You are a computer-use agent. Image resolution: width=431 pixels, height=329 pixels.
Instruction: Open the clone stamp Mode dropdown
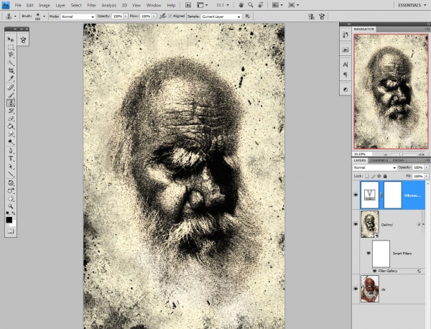click(78, 17)
